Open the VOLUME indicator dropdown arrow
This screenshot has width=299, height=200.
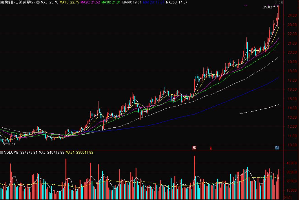tap(1, 152)
